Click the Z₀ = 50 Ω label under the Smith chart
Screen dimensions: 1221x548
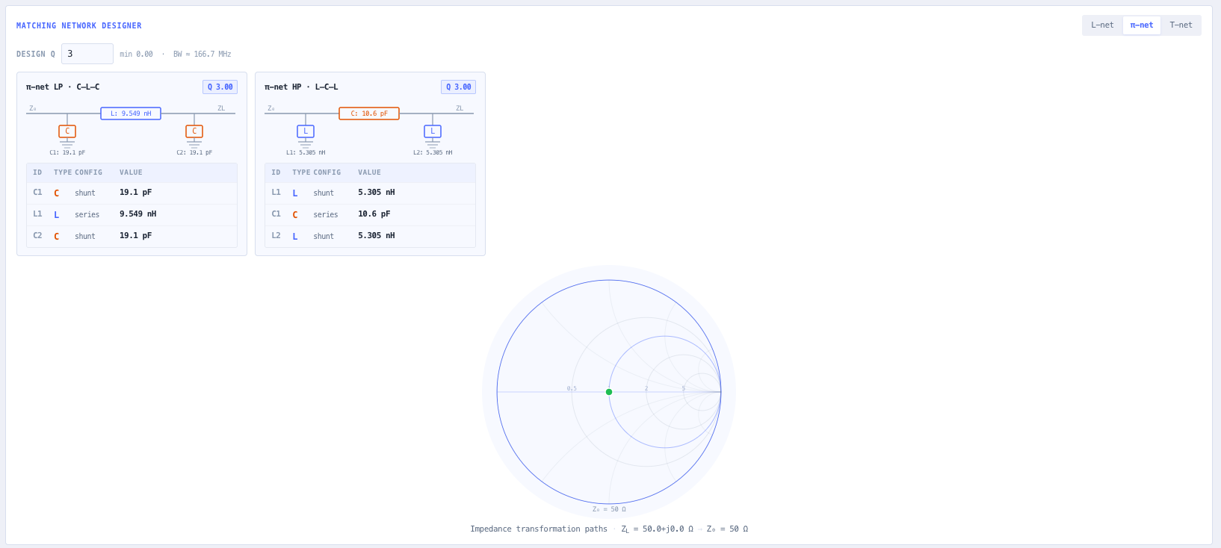(609, 509)
